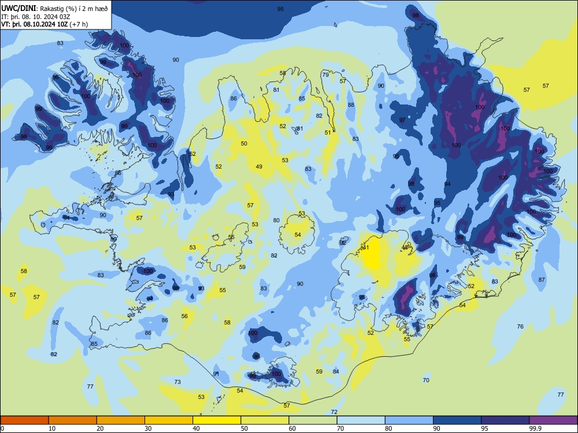Click the humidity value '87' off the east coast

coord(542,279)
